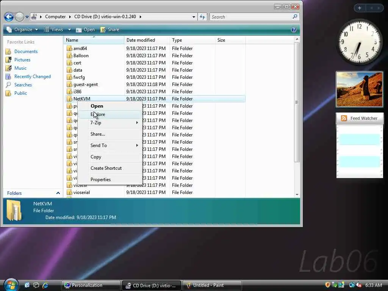The width and height of the screenshot is (388, 291).
Task: Click the Back navigation arrow
Action: pos(9,17)
